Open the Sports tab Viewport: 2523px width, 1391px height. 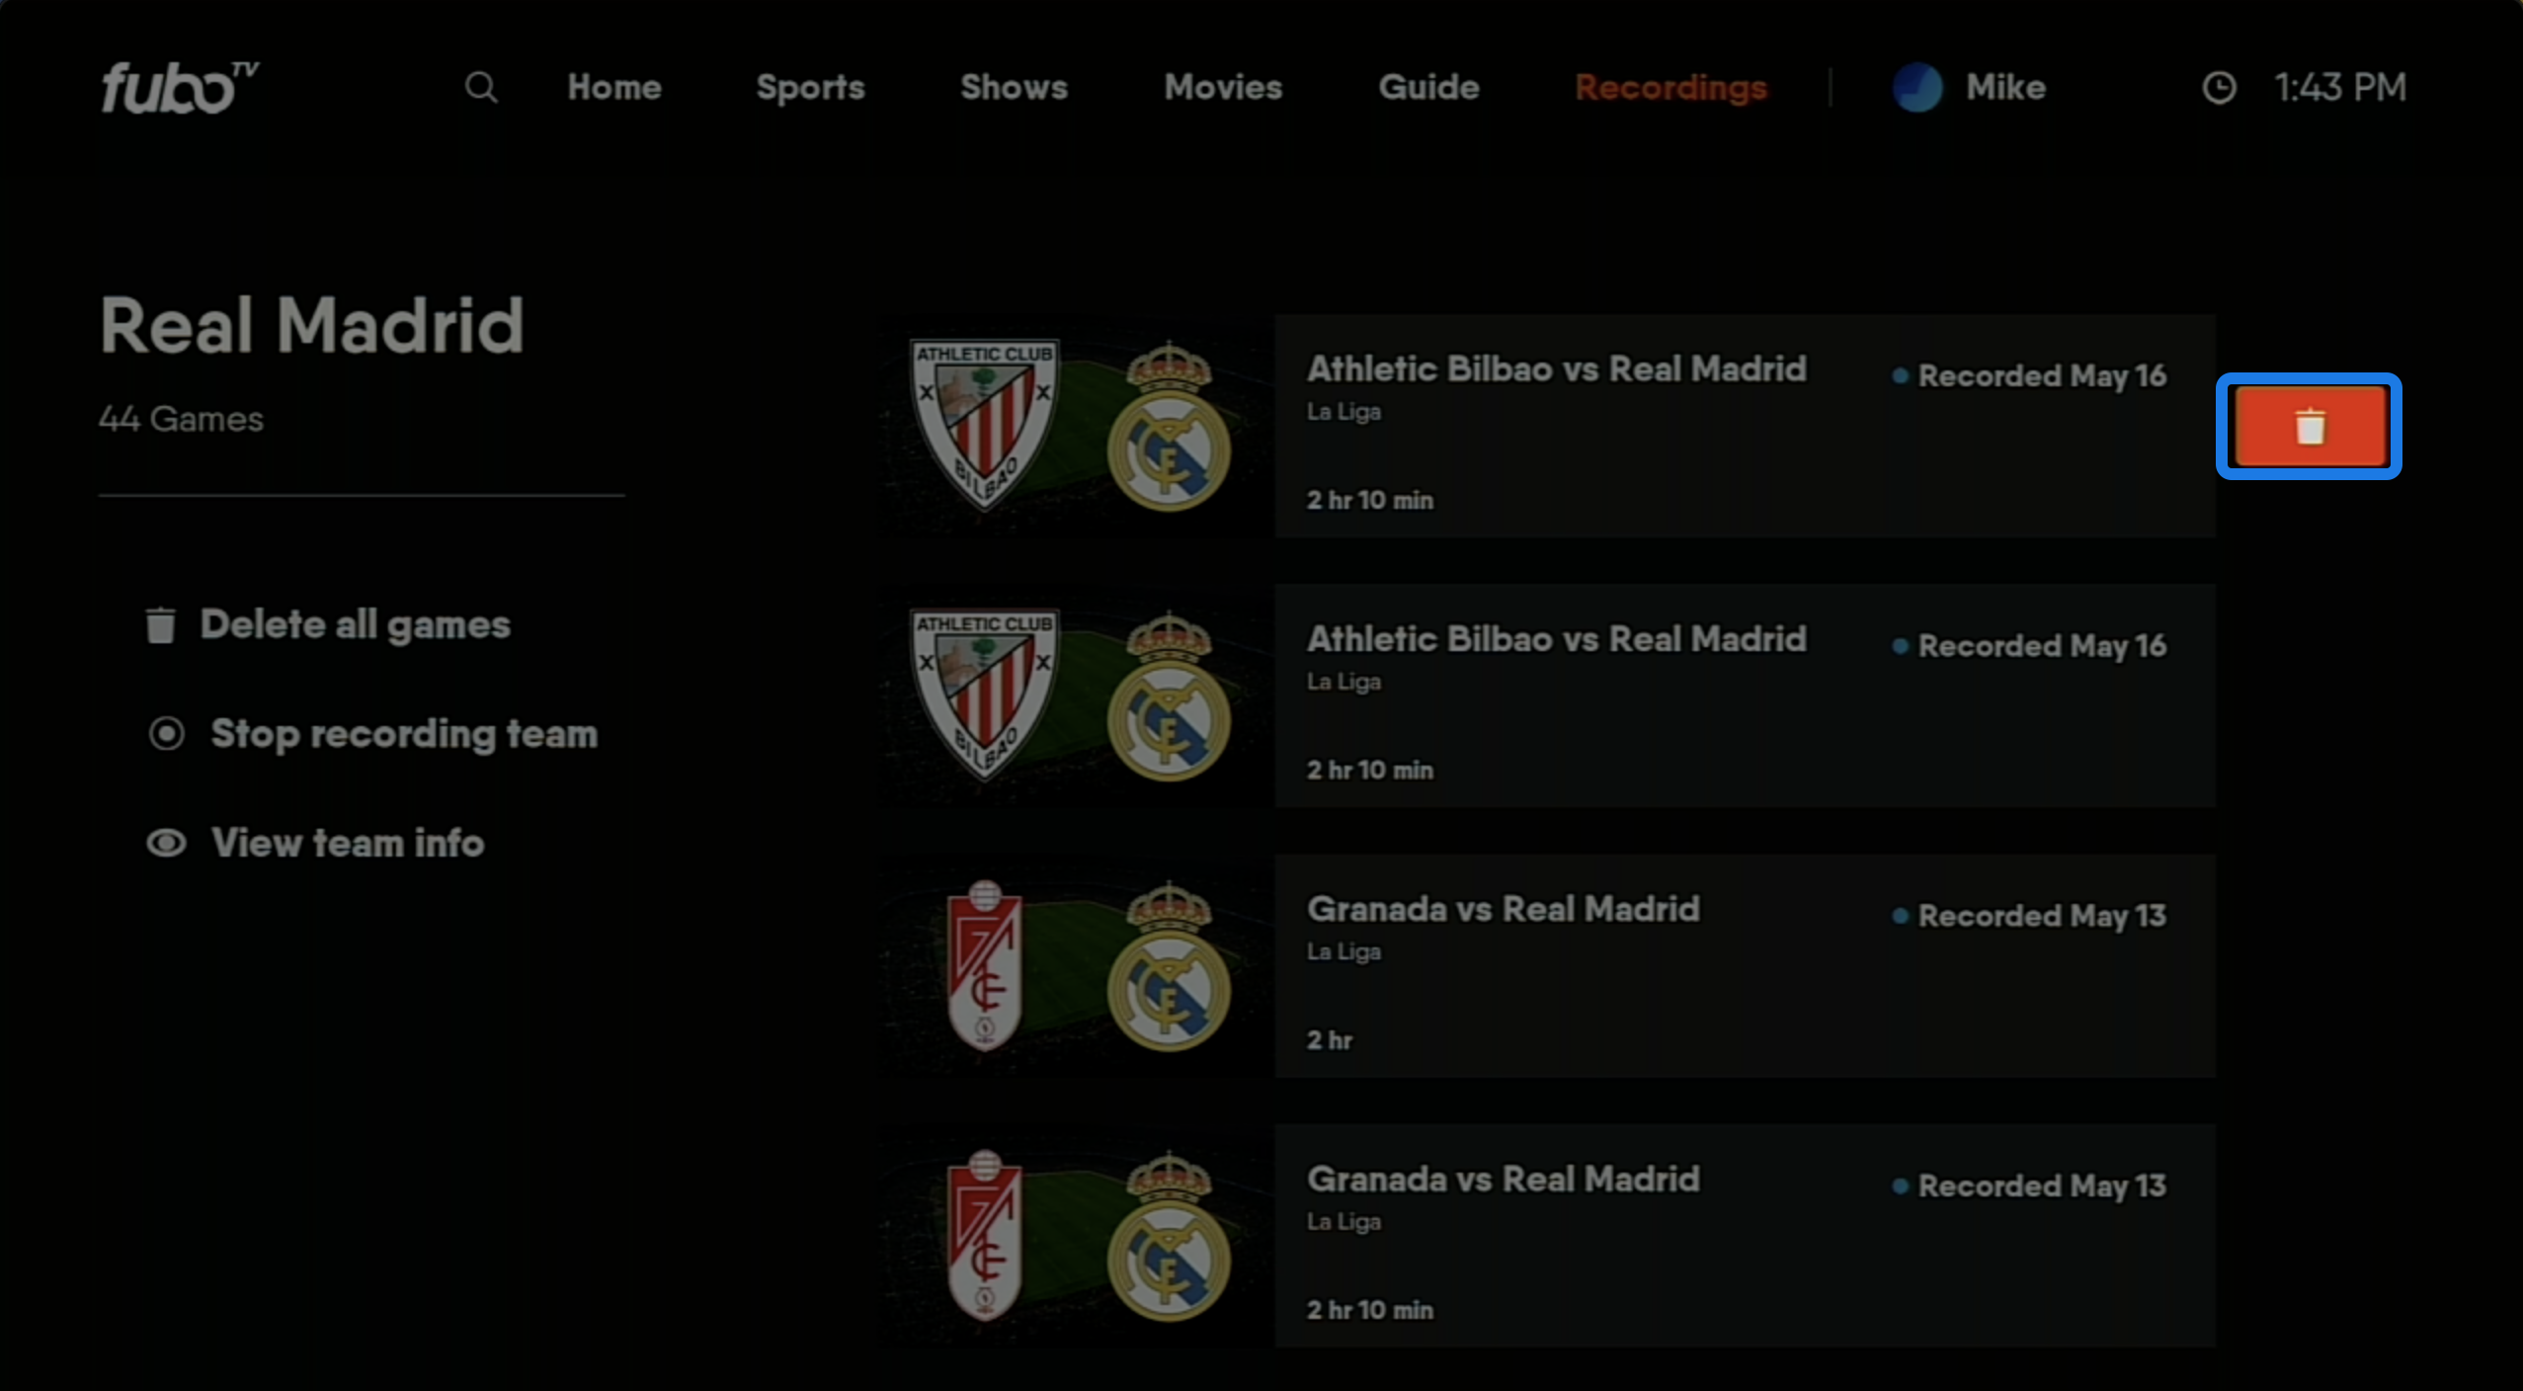pos(810,88)
